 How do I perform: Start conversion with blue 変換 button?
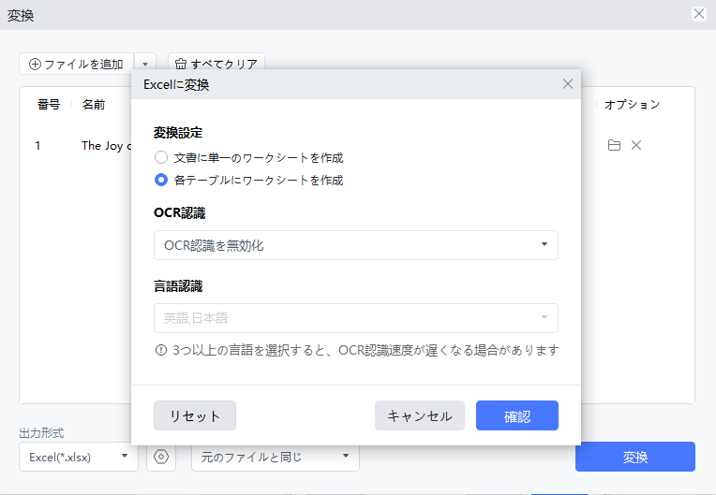pyautogui.click(x=635, y=457)
